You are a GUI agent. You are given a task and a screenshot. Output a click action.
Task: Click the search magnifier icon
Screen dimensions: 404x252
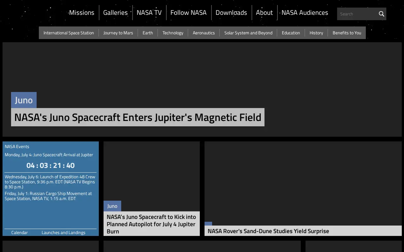tap(381, 14)
